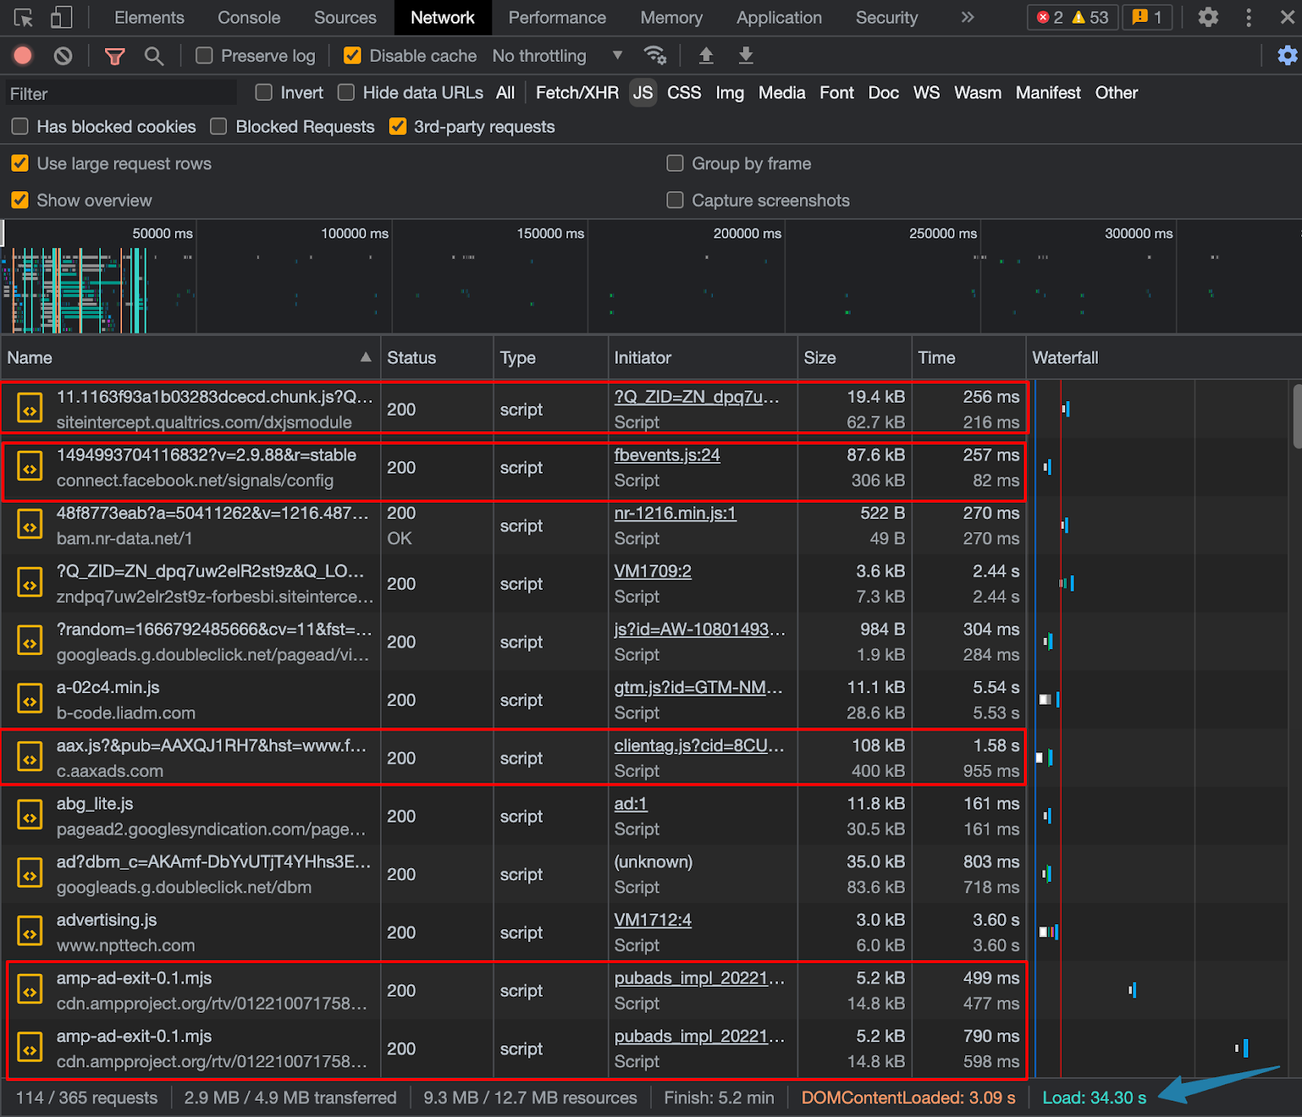The image size is (1302, 1117).
Task: Filter requests by WS type
Action: 926,93
